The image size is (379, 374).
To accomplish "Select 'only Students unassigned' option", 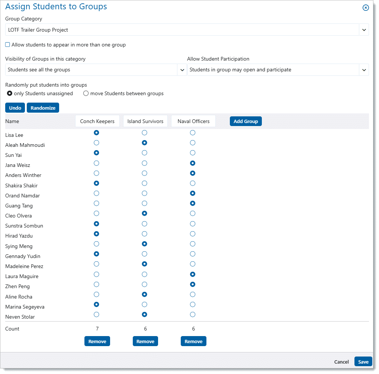I will (x=10, y=94).
